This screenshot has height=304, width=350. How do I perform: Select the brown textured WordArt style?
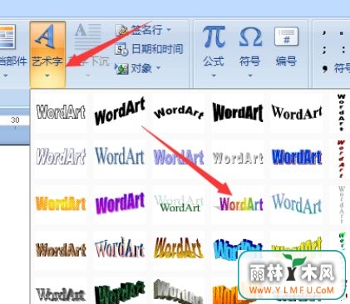[x=61, y=249]
